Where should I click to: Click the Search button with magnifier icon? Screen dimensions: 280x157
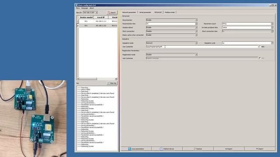pos(112,13)
